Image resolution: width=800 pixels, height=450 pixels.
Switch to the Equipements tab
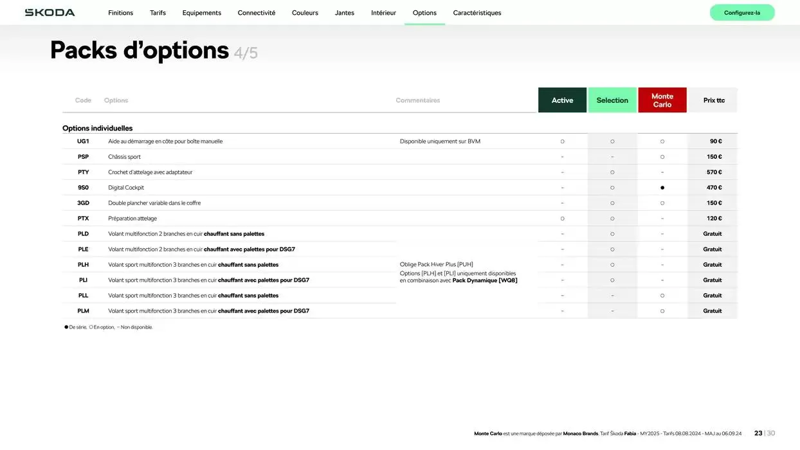[x=201, y=13]
